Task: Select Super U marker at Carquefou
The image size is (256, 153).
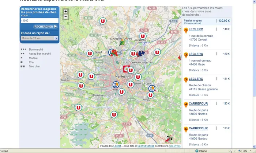Action: pyautogui.click(x=143, y=36)
